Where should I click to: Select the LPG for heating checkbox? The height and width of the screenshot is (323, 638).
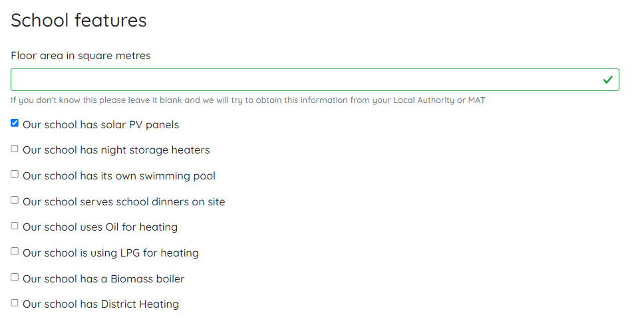pos(15,251)
